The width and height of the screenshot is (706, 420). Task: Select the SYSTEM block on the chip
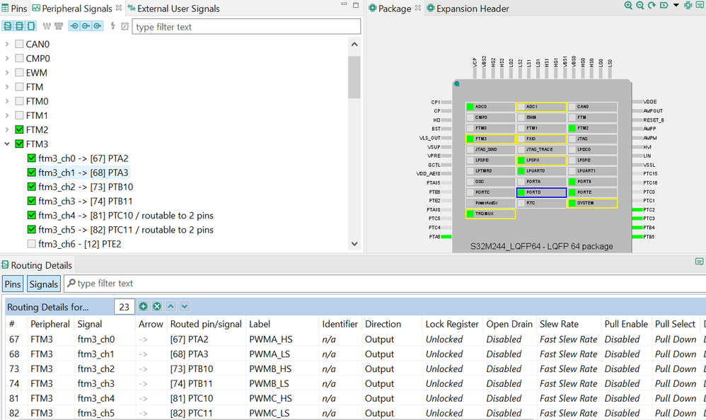point(592,203)
